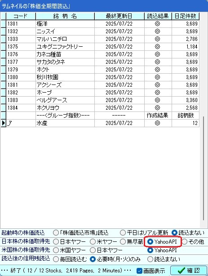208x276 pixels.
Task: Click the 確認 confirm button
Action: tap(189, 270)
